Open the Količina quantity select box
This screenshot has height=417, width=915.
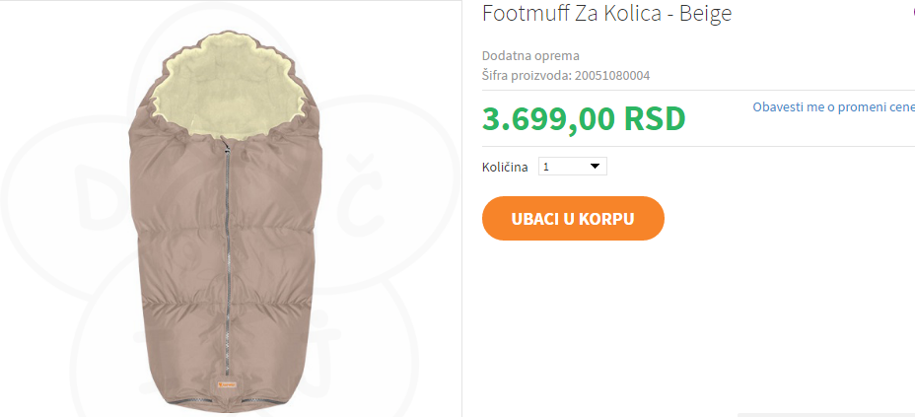click(x=573, y=167)
